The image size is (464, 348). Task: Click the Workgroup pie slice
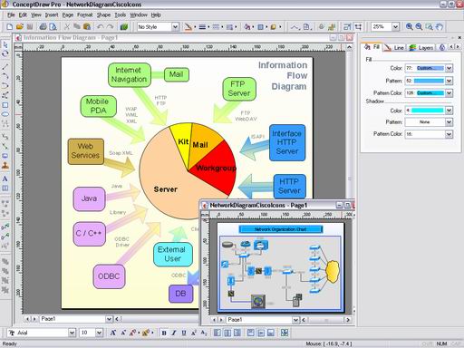coord(216,168)
